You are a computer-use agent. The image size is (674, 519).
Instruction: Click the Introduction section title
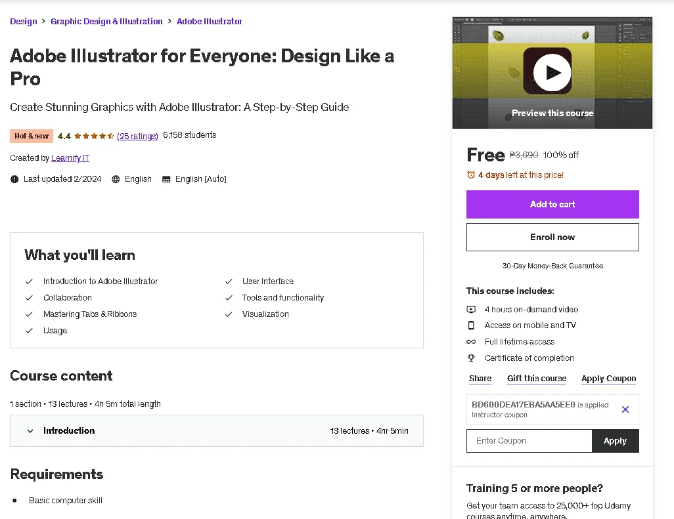69,430
